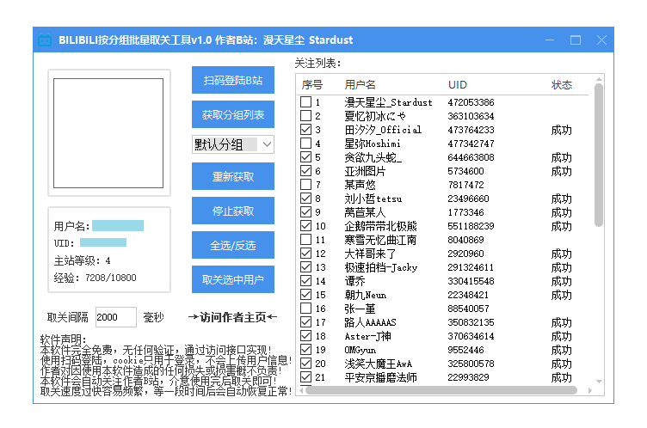Check the box for row 7 某声悠
Image resolution: width=647 pixels, height=428 pixels.
coord(305,185)
